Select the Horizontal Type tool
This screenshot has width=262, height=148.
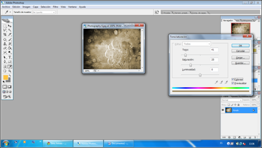click(10, 57)
